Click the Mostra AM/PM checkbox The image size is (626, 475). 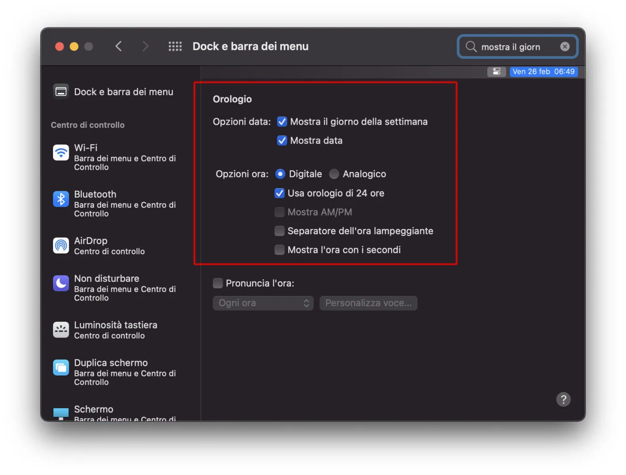279,212
